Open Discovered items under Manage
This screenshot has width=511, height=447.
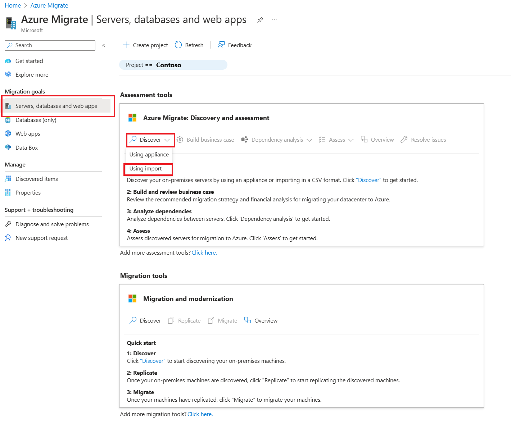(x=36, y=179)
